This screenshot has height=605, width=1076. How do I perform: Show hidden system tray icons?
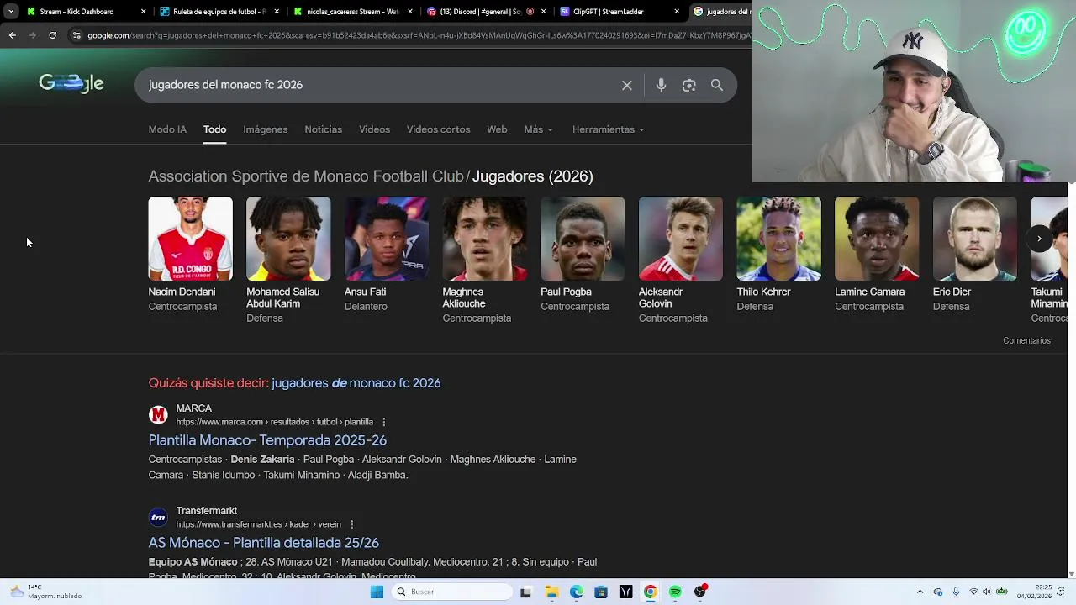920,592
